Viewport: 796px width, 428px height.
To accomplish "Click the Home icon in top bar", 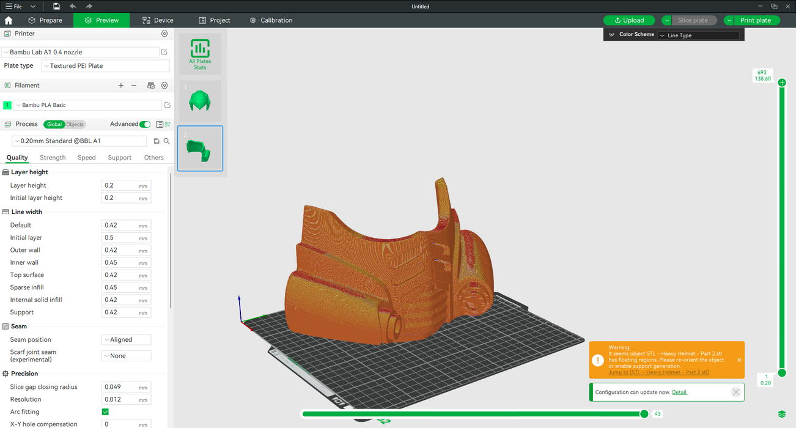I will [9, 20].
